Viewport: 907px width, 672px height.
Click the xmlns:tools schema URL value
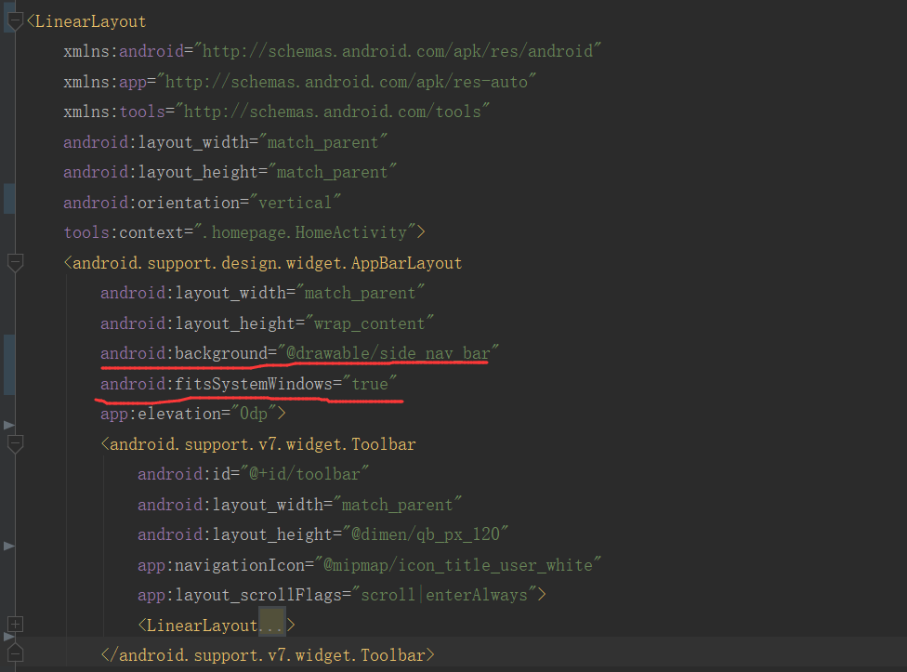pos(333,111)
